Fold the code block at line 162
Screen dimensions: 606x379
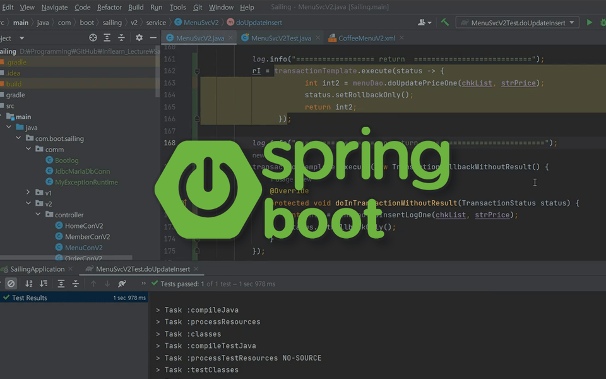click(x=197, y=71)
